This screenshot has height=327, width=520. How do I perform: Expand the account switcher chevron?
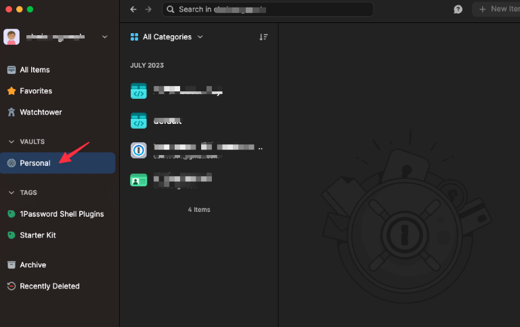click(105, 37)
